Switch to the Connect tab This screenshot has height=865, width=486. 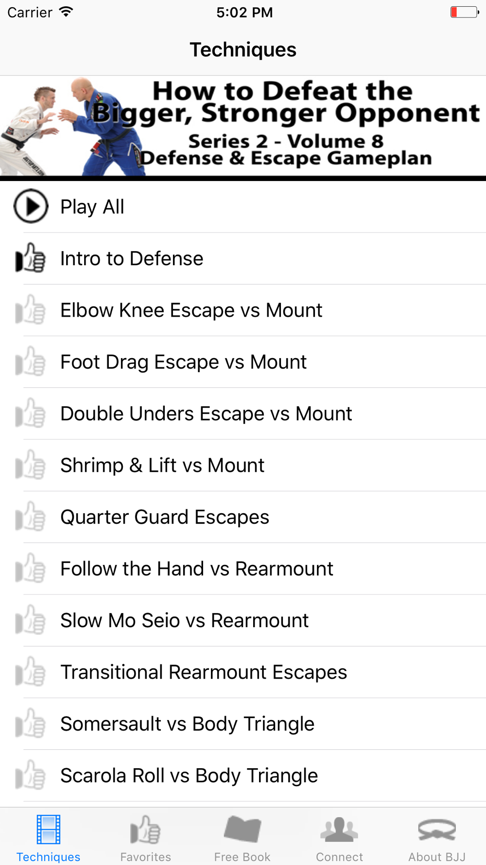click(339, 838)
